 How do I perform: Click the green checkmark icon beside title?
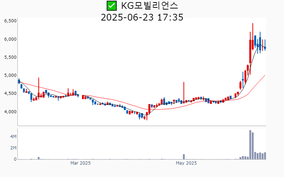(111, 6)
